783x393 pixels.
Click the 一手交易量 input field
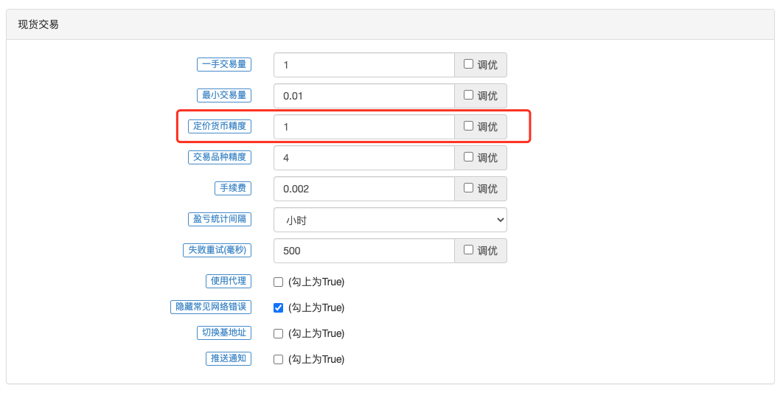(x=363, y=65)
